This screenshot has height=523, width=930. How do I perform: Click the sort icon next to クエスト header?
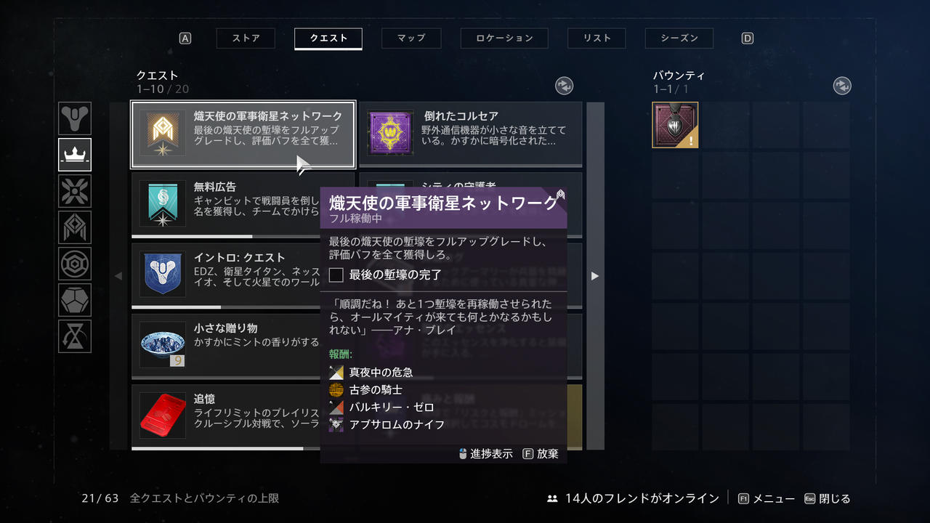565,86
